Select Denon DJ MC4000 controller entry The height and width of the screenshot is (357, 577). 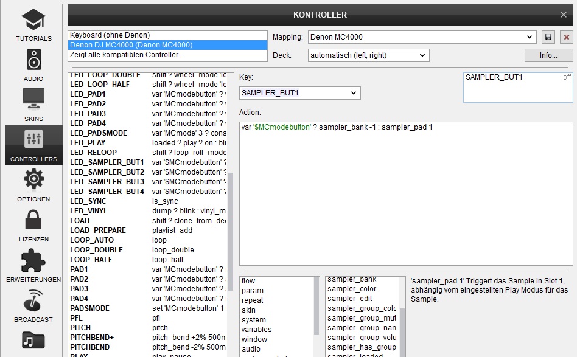(167, 45)
